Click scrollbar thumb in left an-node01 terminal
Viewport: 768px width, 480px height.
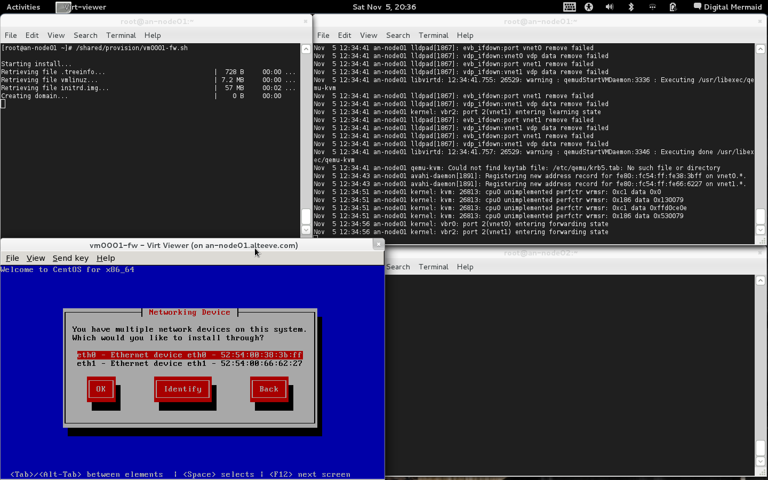tap(306, 217)
